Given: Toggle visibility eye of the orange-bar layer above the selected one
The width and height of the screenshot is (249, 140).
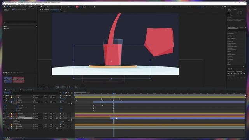Looking at the screenshot, I should point(4,117).
